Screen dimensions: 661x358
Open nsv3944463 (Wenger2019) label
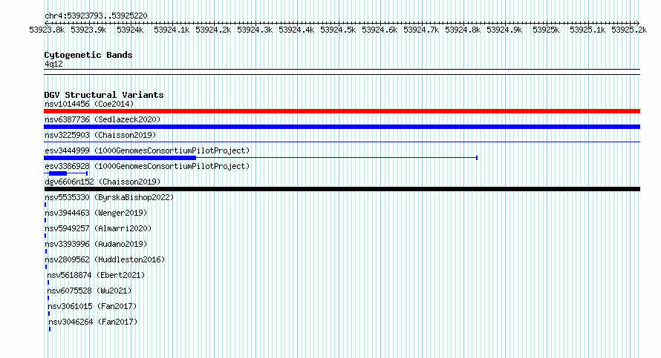[x=96, y=213]
